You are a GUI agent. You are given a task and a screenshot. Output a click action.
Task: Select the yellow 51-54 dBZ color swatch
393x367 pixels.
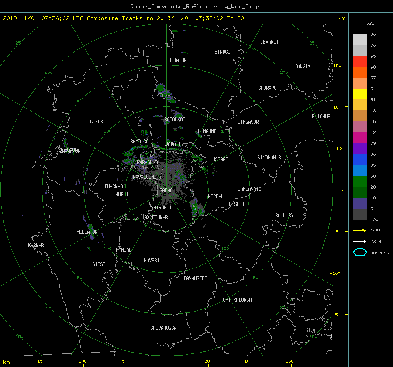(x=360, y=94)
